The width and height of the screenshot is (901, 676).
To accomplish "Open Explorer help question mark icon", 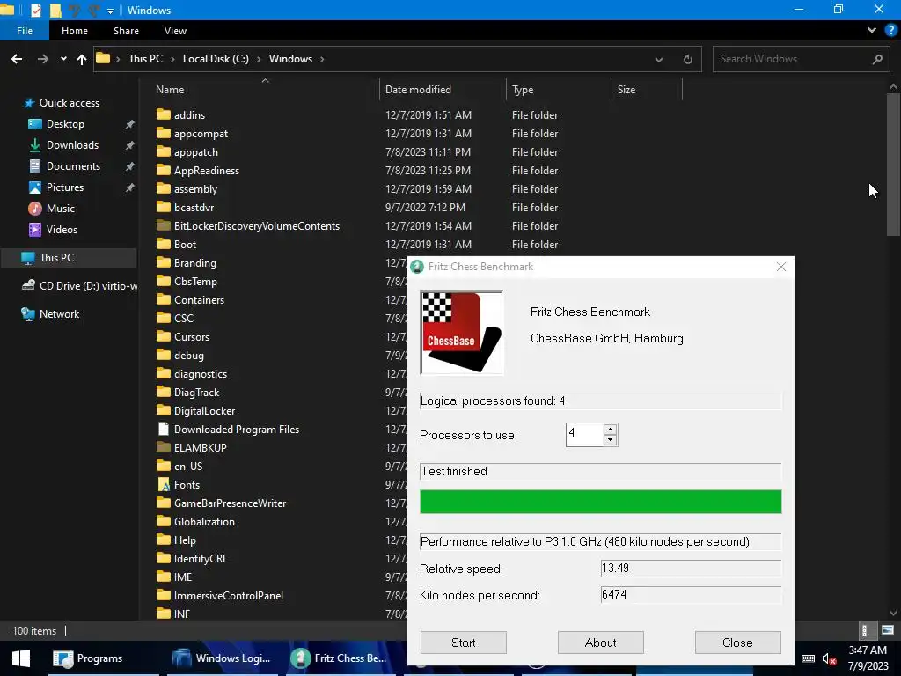I will click(x=891, y=31).
